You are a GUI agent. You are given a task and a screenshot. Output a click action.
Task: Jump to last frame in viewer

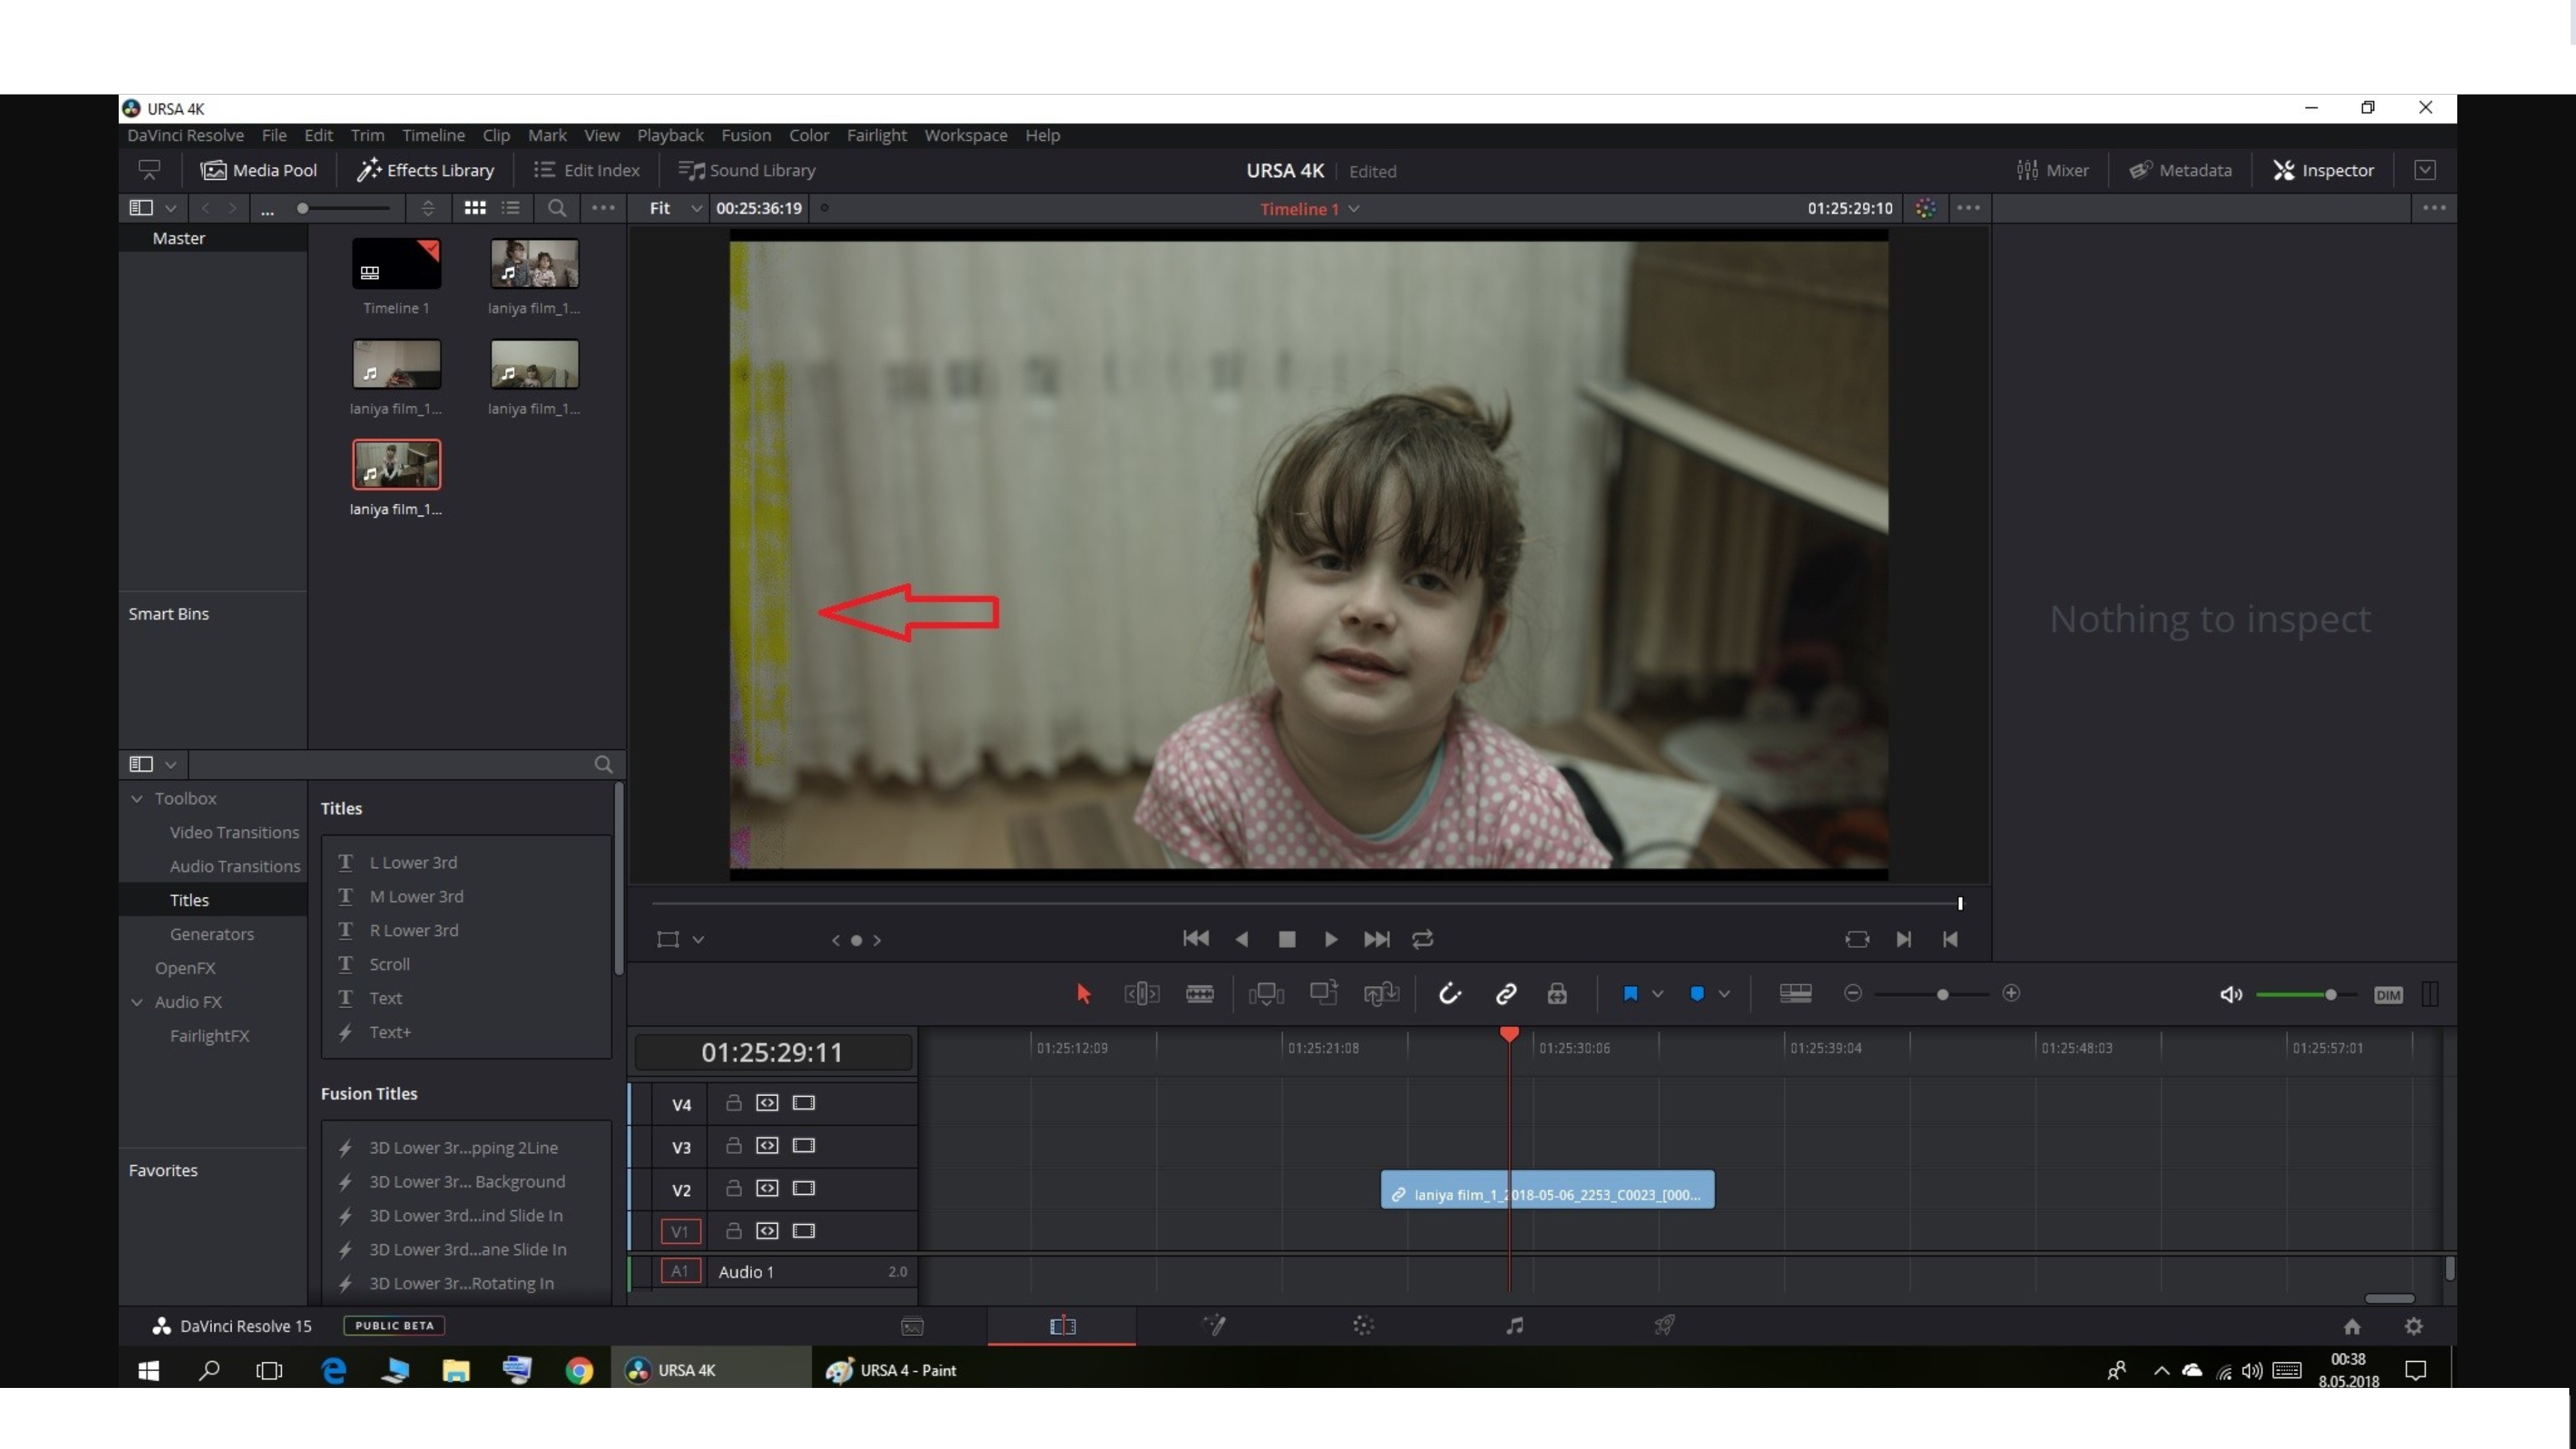[x=1376, y=939]
